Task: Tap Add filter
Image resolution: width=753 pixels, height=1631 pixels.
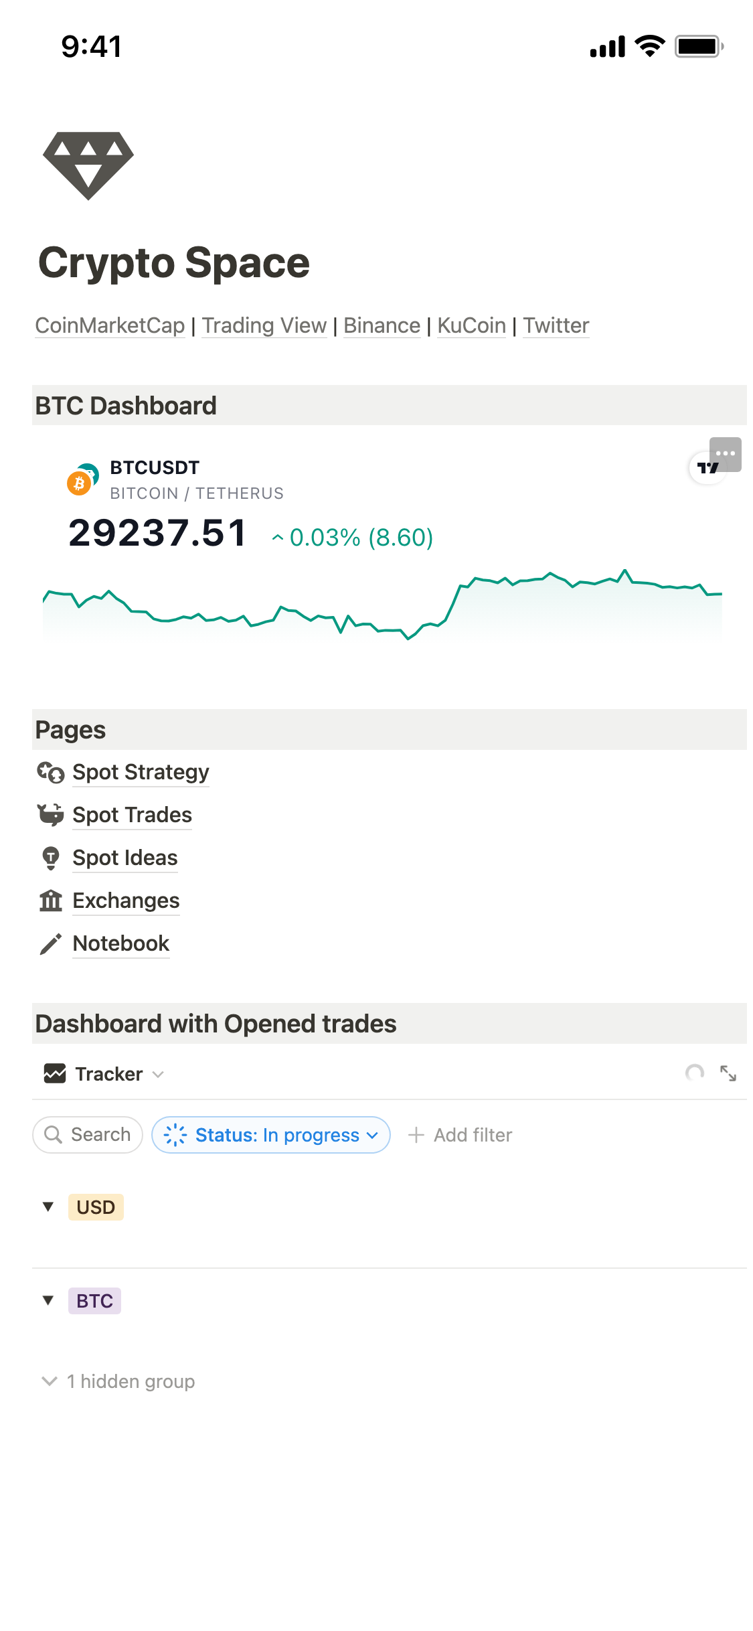Action: click(460, 1135)
